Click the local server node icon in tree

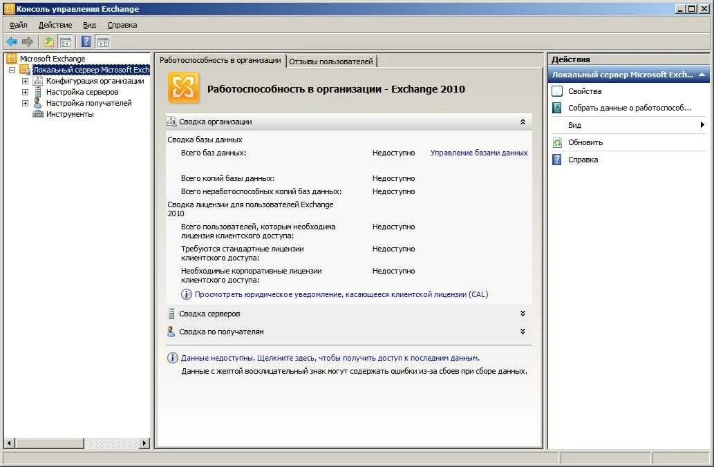[25, 70]
